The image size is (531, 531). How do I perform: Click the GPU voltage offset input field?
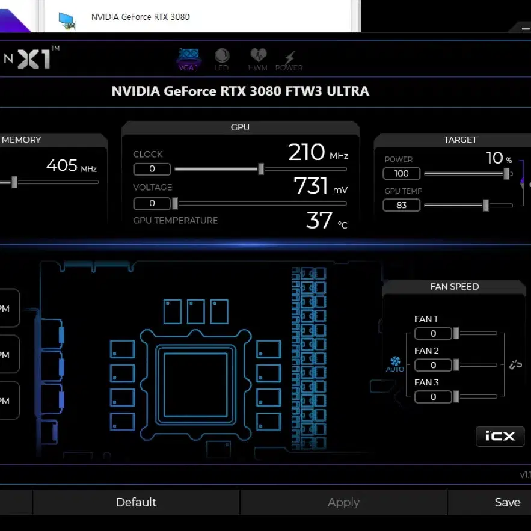pos(152,203)
